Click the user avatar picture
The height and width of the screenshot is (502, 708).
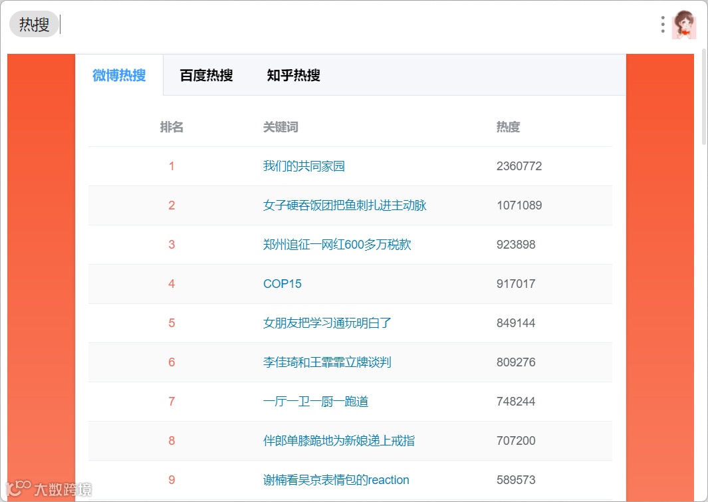click(683, 25)
